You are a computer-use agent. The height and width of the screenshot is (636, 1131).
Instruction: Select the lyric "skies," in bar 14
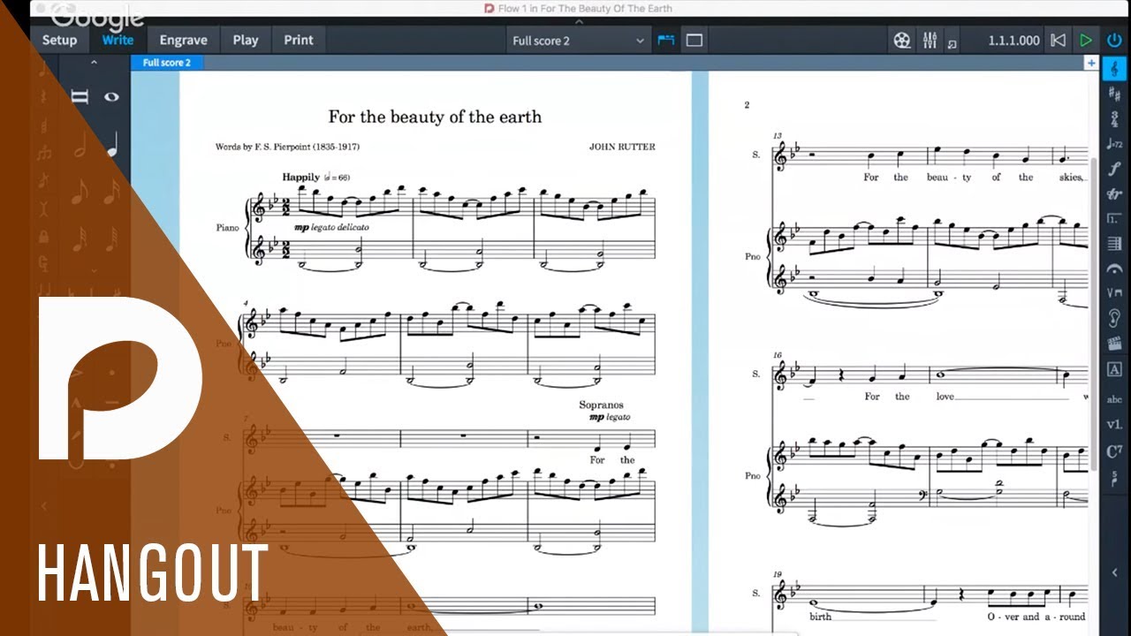coord(1071,178)
